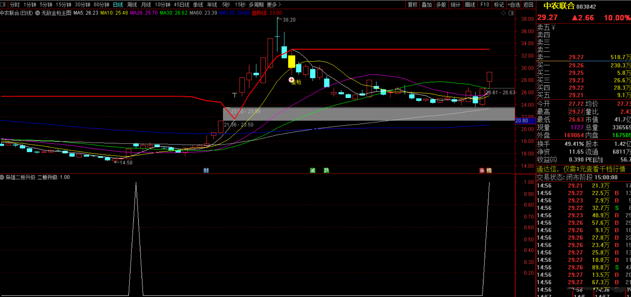This screenshot has height=297, width=631.
Task: Select the 10分钟 period tab
Action: 162,5
